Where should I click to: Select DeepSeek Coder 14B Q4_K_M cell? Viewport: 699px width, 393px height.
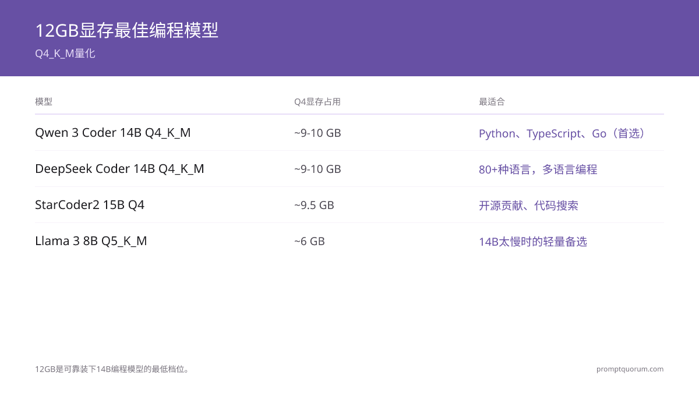[119, 169]
